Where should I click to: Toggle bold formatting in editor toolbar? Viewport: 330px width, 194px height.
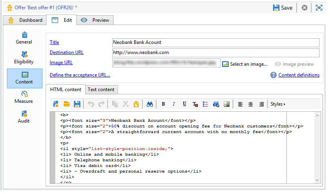click(x=163, y=104)
